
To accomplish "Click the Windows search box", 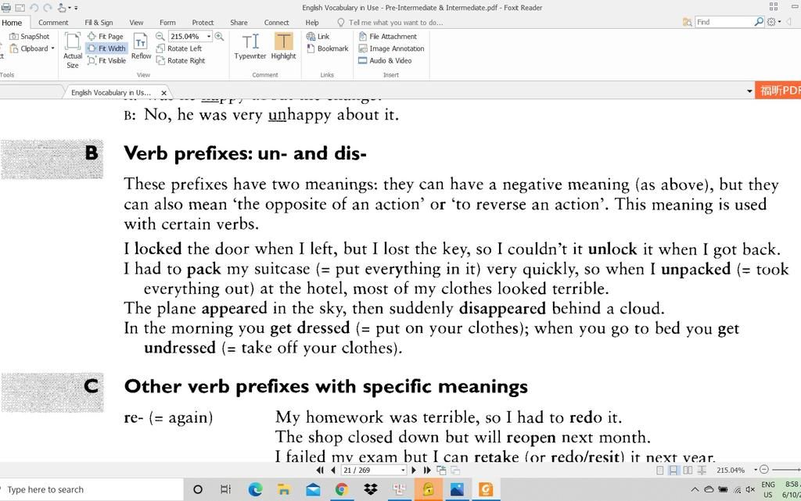I will (x=92, y=490).
